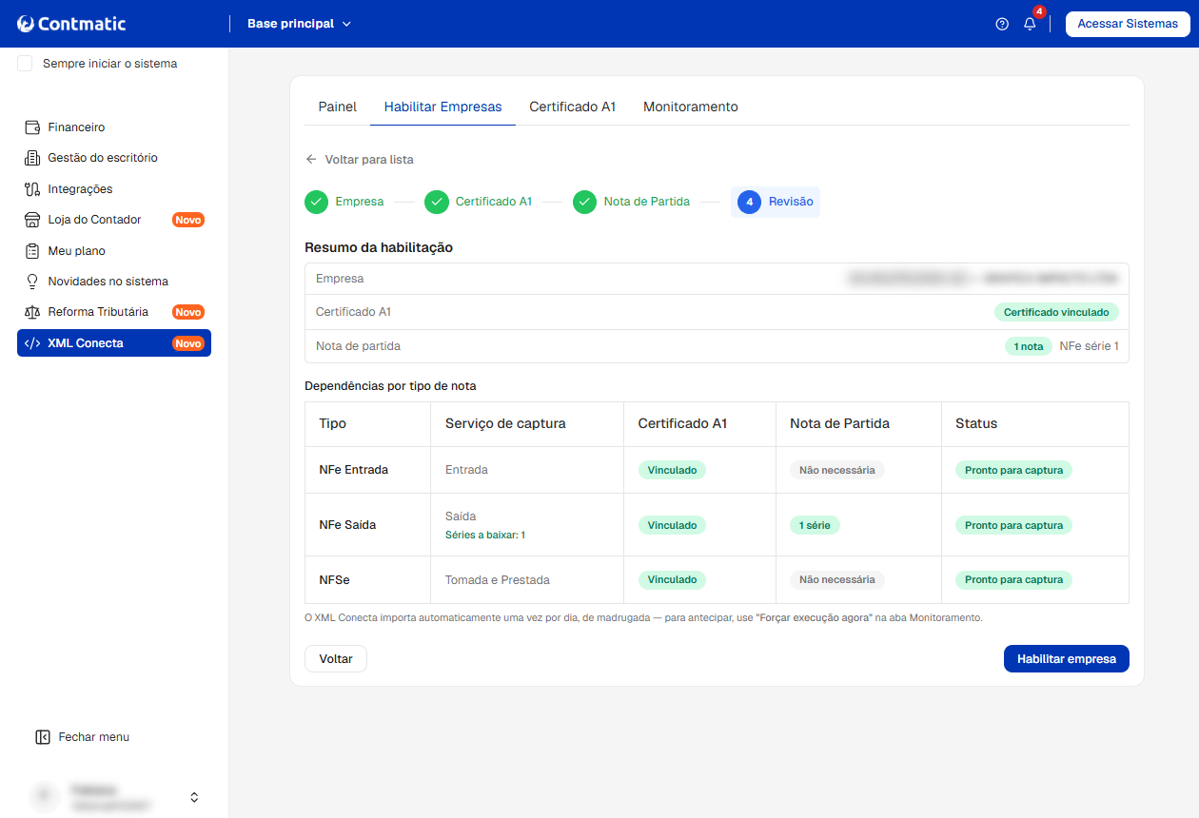Click Não necessária badge in NFSe row
Viewport: 1199px width, 818px height.
pos(837,580)
